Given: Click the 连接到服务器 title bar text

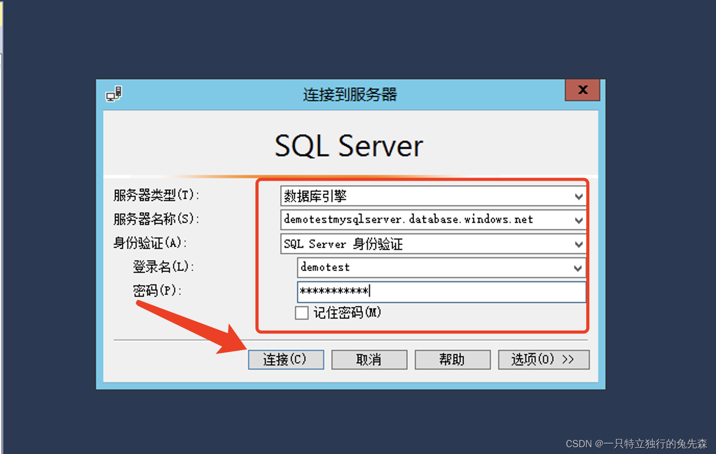Looking at the screenshot, I should coord(350,94).
